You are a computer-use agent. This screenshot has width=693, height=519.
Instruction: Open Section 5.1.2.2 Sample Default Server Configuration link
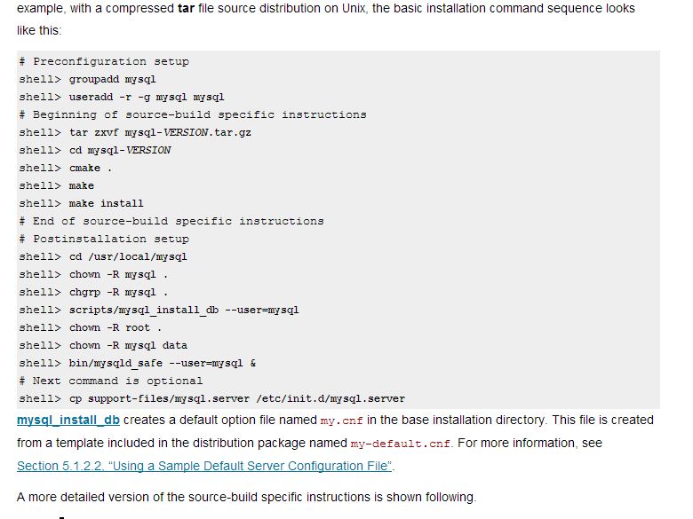pyautogui.click(x=205, y=466)
